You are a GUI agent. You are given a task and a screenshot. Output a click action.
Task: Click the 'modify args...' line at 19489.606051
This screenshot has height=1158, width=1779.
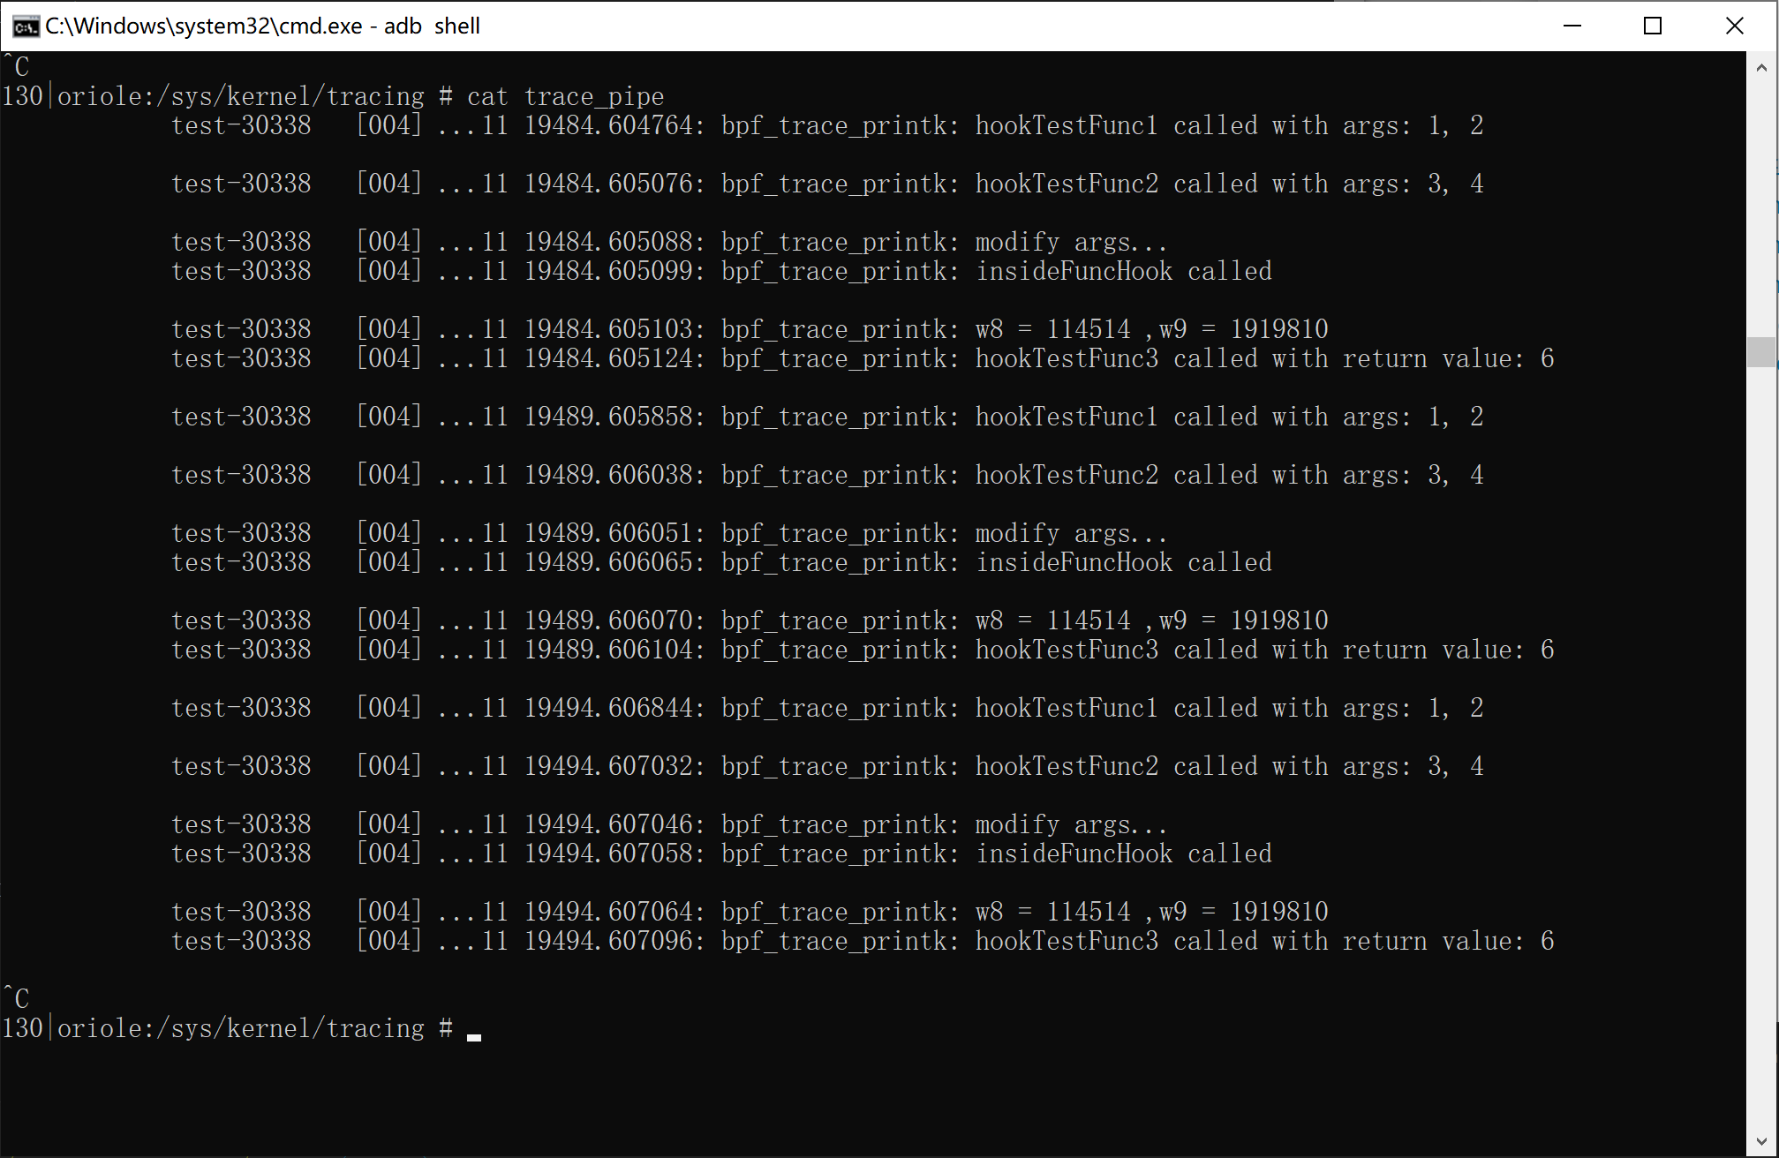click(669, 533)
